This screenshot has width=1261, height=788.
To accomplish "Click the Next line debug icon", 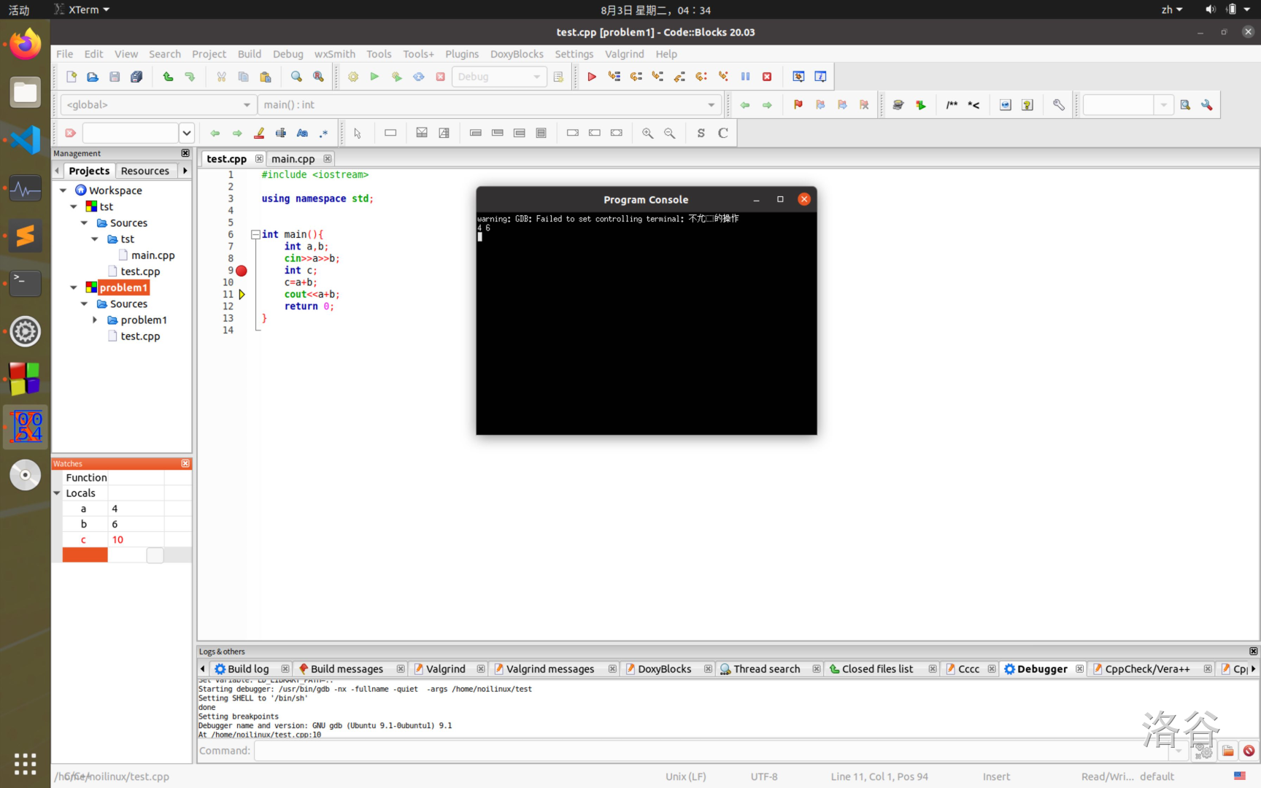I will 636,77.
